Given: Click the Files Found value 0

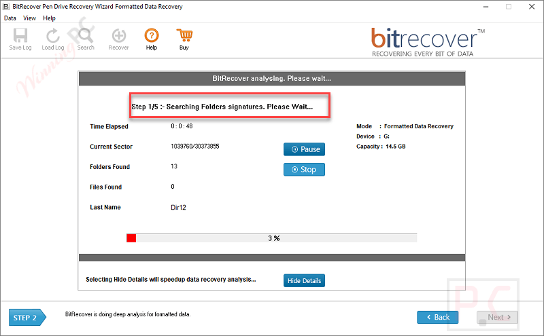Looking at the screenshot, I should click(x=173, y=187).
